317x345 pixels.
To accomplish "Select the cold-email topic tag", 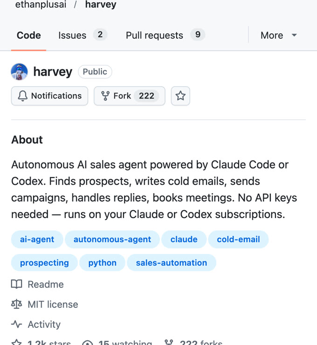I will [238, 239].
